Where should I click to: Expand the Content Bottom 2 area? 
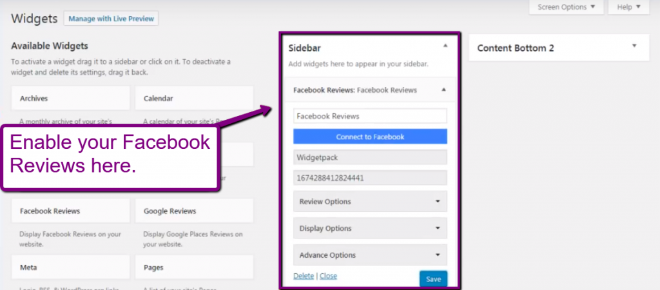634,46
